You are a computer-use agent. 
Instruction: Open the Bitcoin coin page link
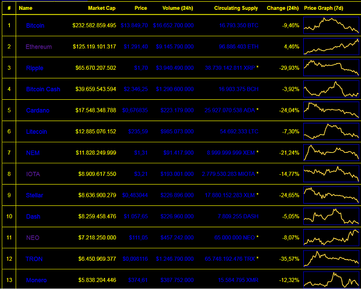(x=35, y=25)
